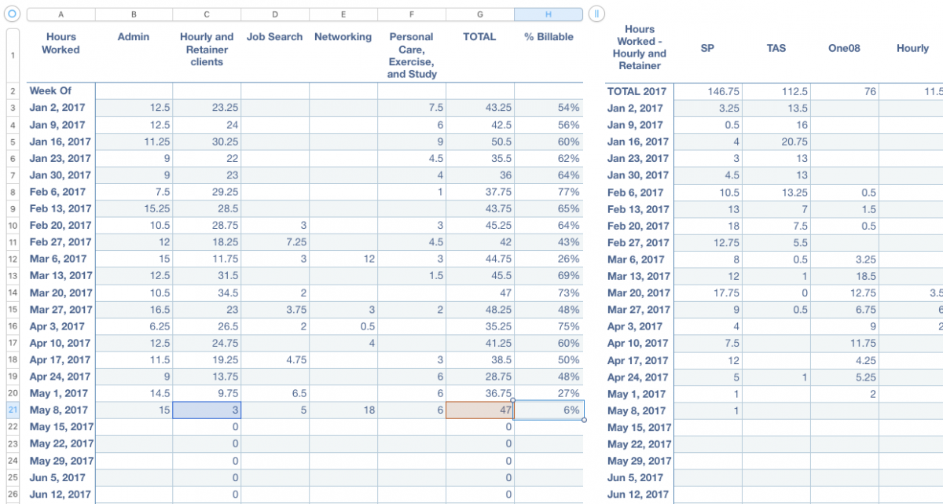Click Networking value 18 in May 8 row

[343, 410]
